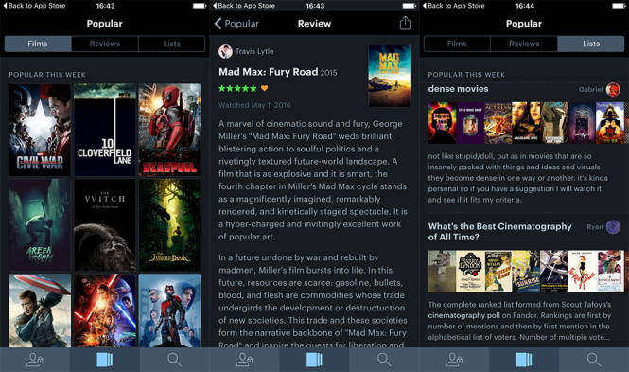Open search magnifier in Review screen
Viewport: 629px width, 372px height.
[384, 360]
